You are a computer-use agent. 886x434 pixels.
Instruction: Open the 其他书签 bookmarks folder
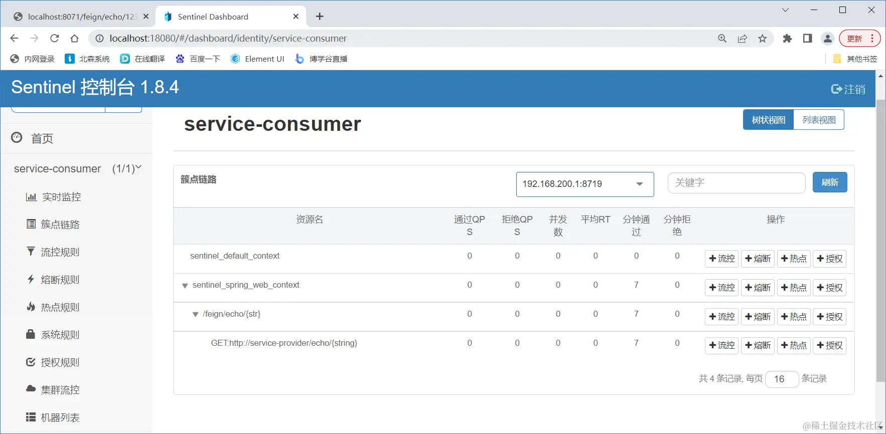click(x=855, y=59)
